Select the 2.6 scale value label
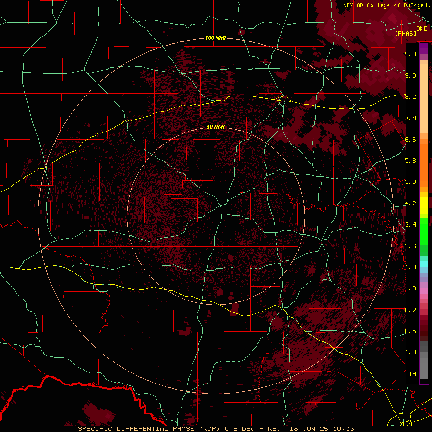Screen dimensions: 432x432 410,246
